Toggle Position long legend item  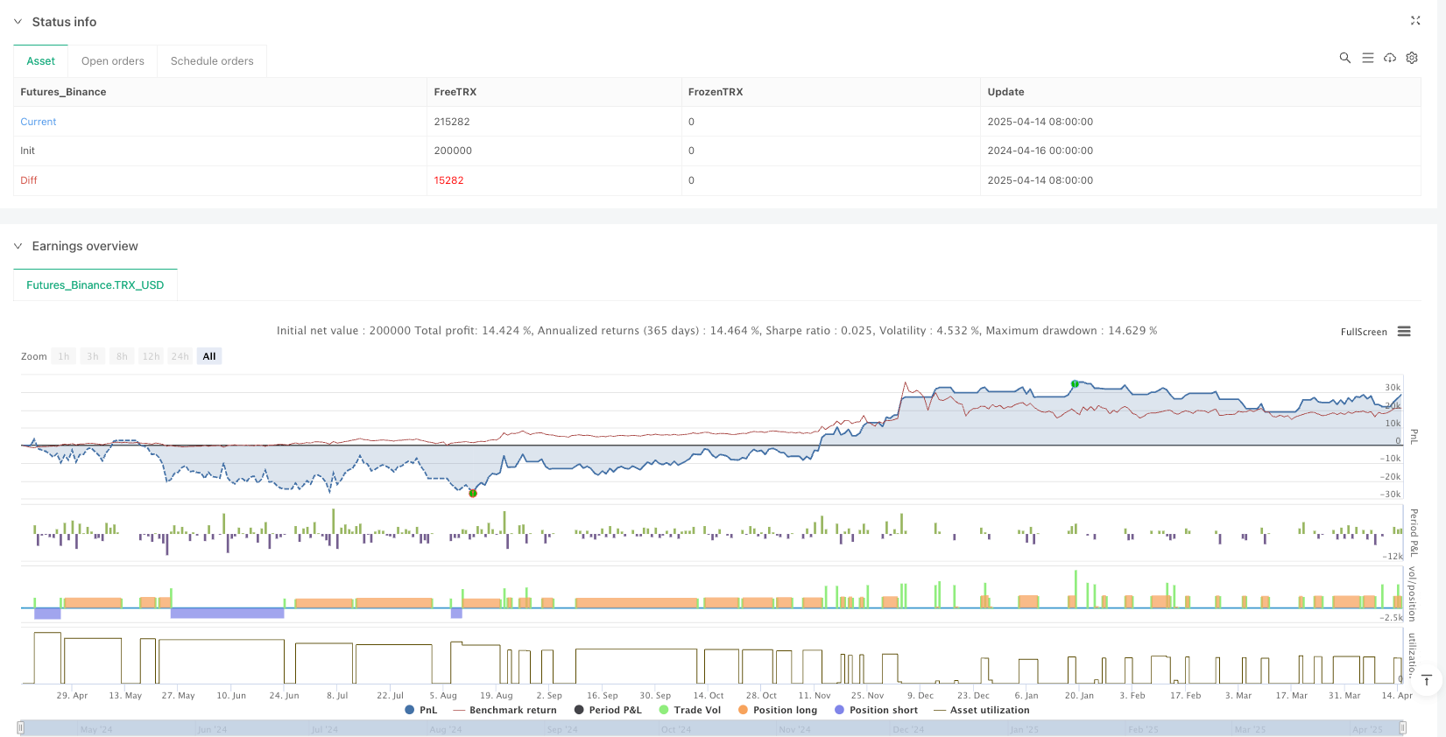pyautogui.click(x=778, y=710)
